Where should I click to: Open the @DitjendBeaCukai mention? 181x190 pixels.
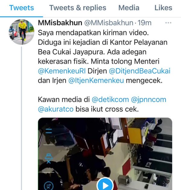pyautogui.click(x=140, y=71)
